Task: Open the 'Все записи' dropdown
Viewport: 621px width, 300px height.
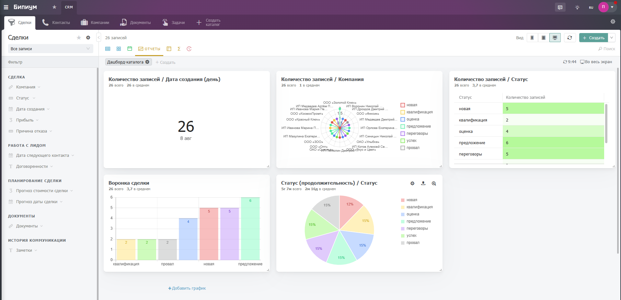Action: coord(50,49)
